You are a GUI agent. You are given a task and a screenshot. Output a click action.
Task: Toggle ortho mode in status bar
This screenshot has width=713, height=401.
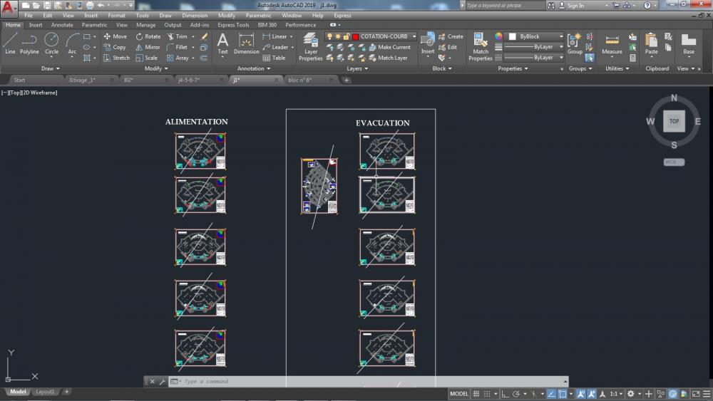(x=505, y=394)
